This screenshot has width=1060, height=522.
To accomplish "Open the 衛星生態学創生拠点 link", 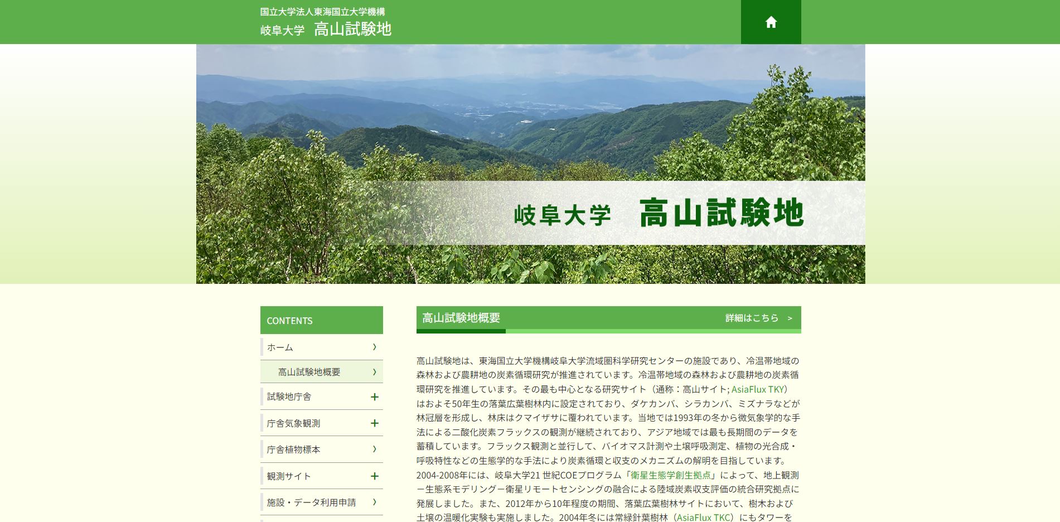I will pyautogui.click(x=671, y=475).
